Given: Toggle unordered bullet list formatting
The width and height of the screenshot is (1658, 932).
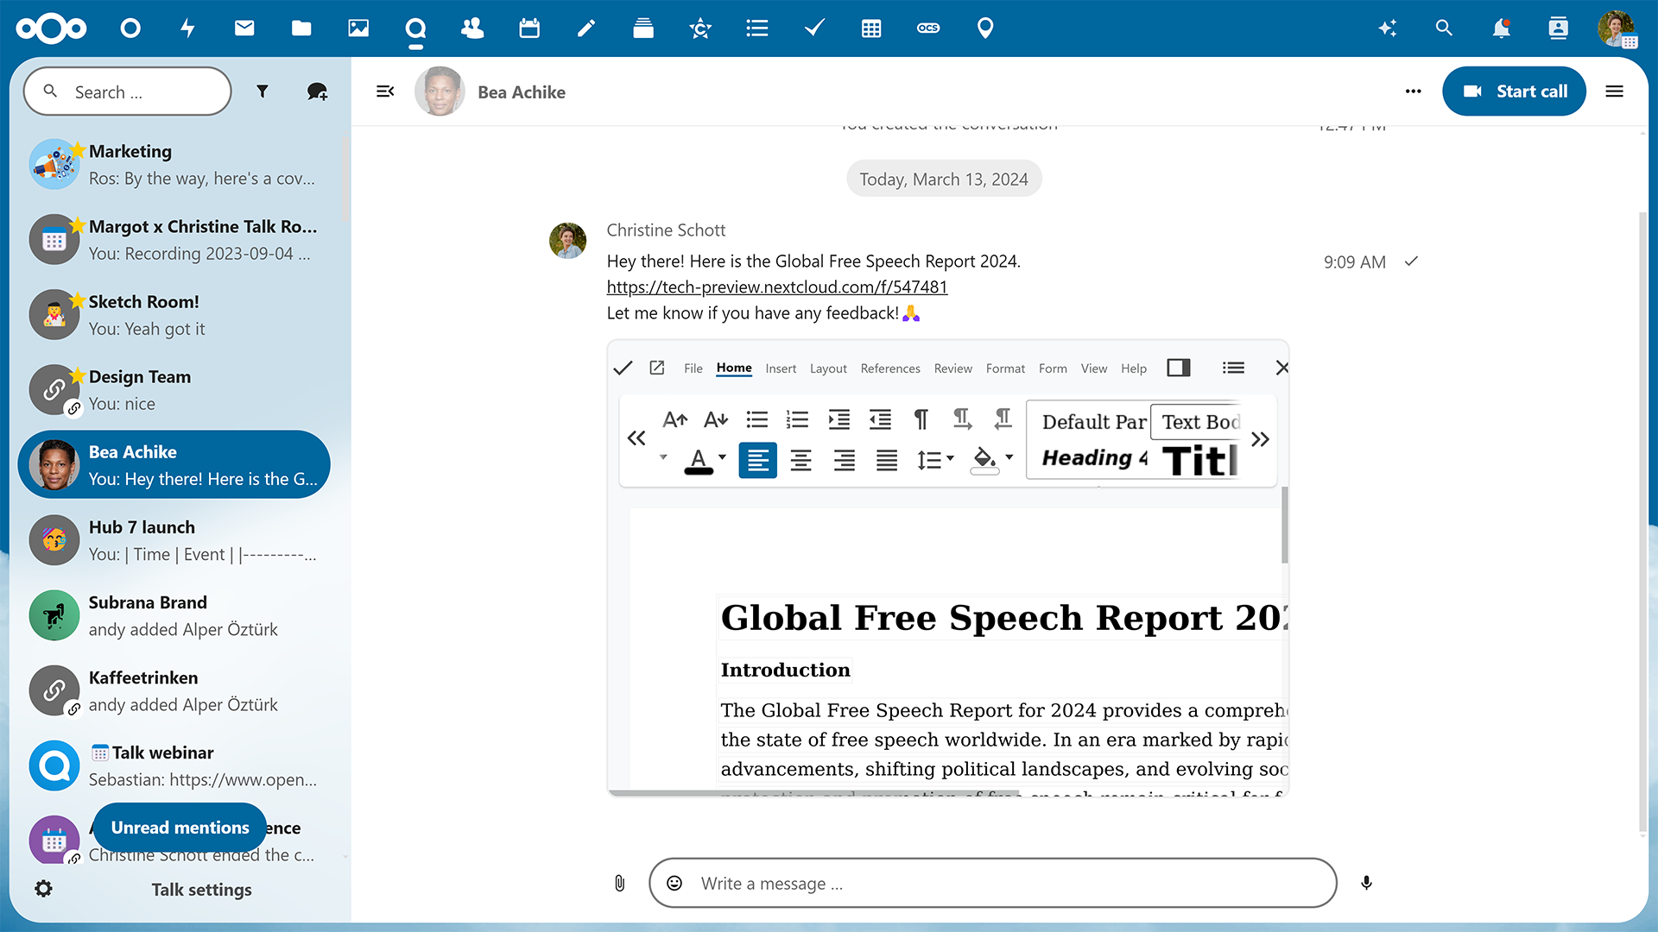Looking at the screenshot, I should coord(757,420).
